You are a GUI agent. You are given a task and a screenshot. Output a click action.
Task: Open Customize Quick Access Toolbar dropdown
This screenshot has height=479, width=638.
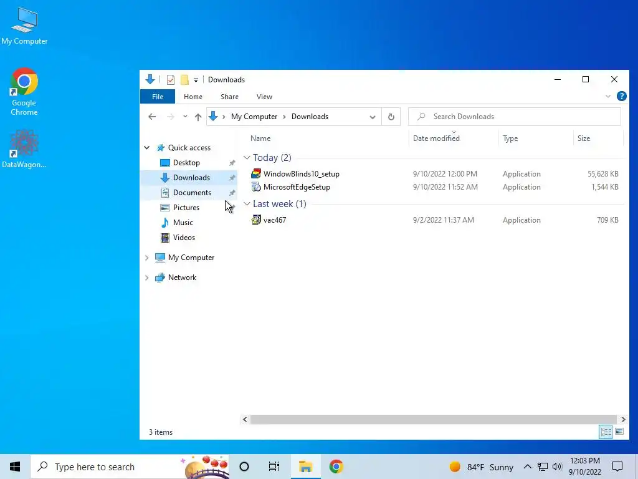tap(196, 80)
